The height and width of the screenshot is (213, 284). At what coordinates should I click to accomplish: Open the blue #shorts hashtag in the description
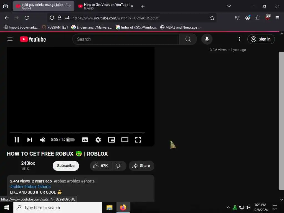(44, 187)
